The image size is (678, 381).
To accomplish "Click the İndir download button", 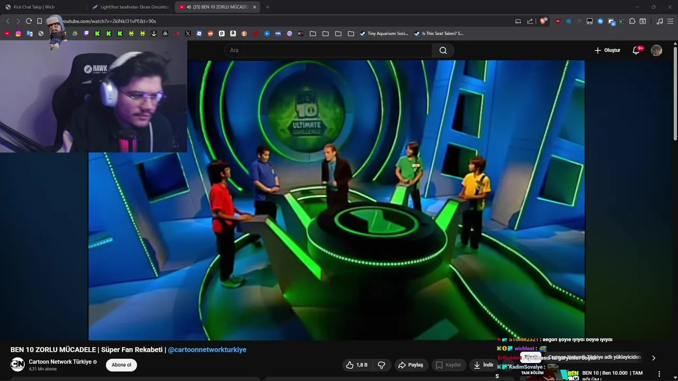I will pos(484,365).
